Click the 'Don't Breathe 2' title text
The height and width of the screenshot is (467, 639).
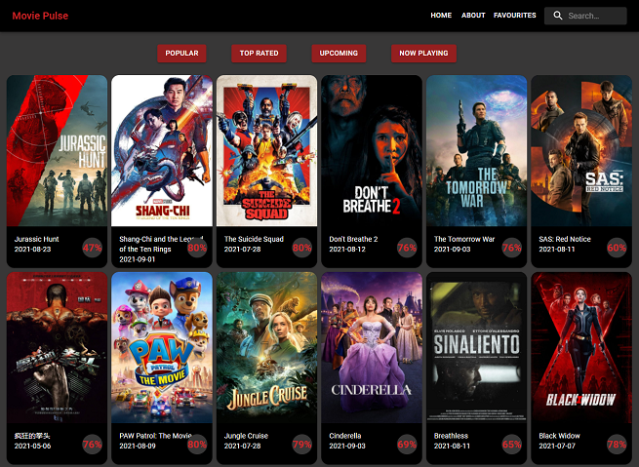point(353,239)
